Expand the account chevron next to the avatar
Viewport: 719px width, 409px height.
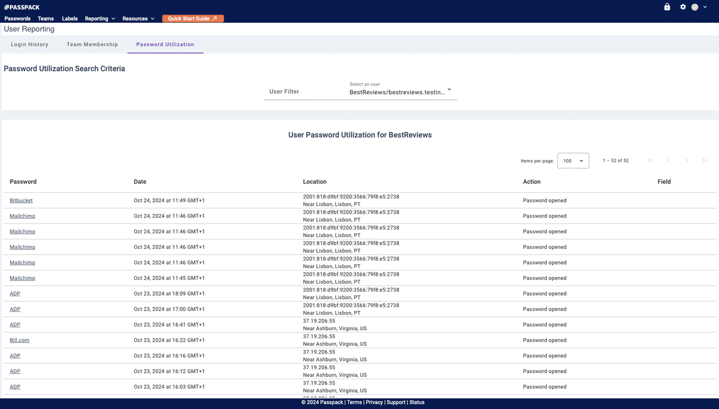(705, 6)
